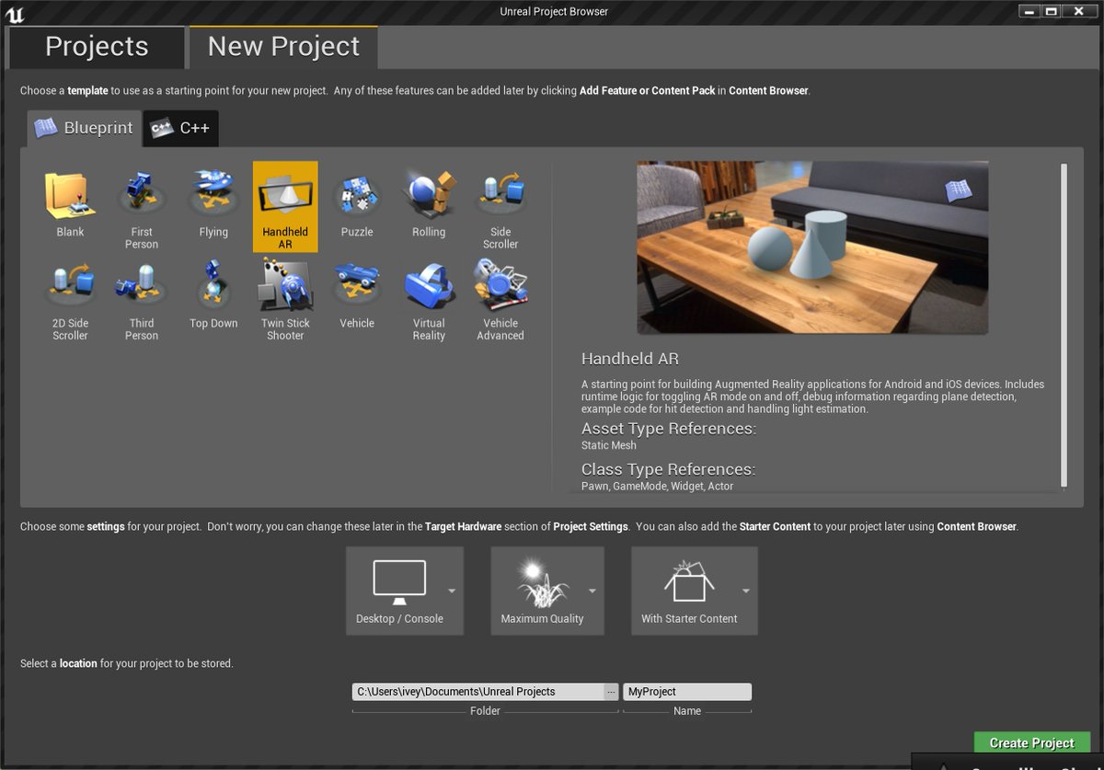The height and width of the screenshot is (770, 1104).
Task: Select the 2D Side Scroller template
Action: [70, 298]
